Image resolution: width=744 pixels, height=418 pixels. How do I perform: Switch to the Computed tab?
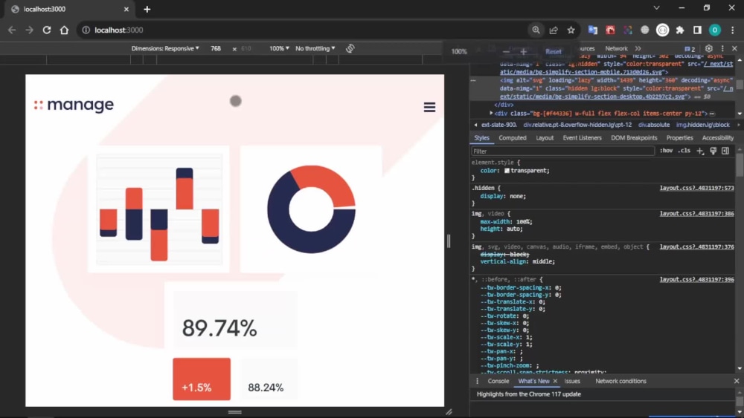(513, 138)
